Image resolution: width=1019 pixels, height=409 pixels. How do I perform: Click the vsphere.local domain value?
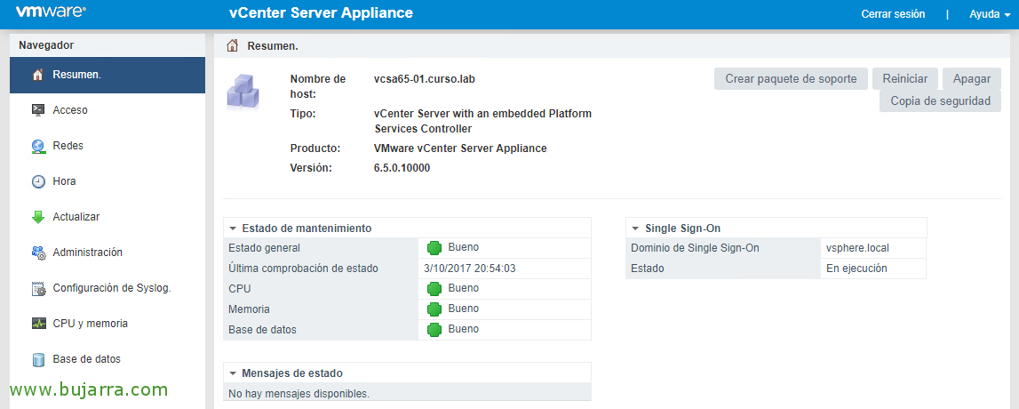pyautogui.click(x=857, y=248)
